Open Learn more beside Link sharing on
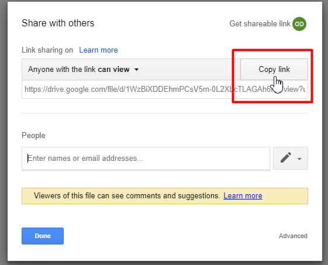The image size is (328, 265). tap(98, 50)
